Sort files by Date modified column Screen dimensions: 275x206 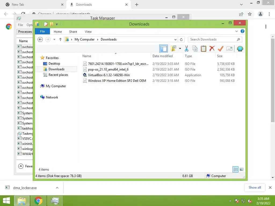(x=162, y=56)
